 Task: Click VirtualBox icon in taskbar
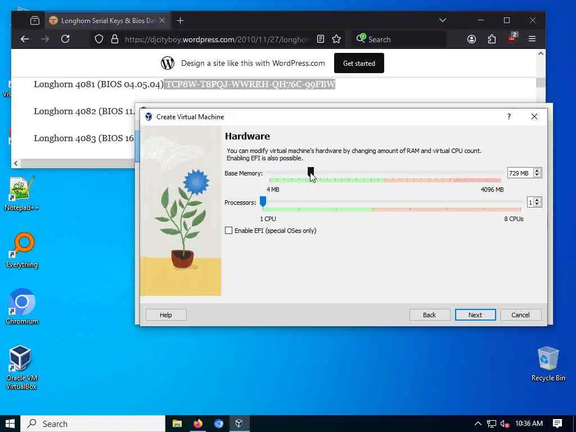coord(239,424)
